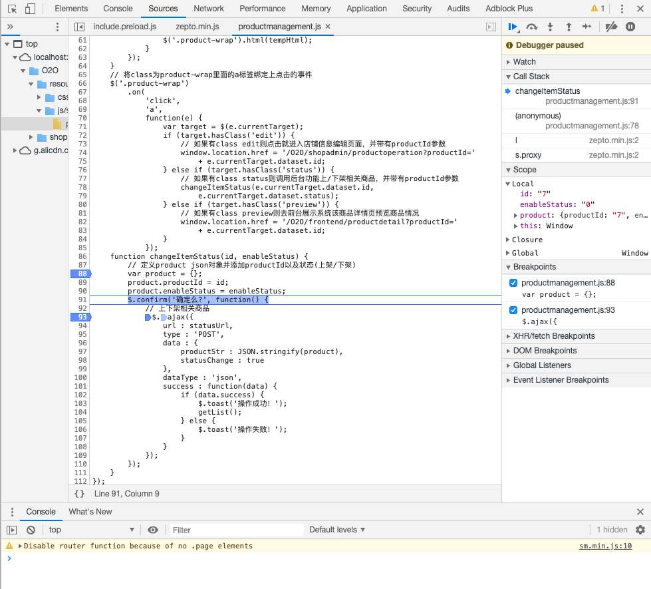Open console settings gear
651x589 pixels.
point(640,530)
